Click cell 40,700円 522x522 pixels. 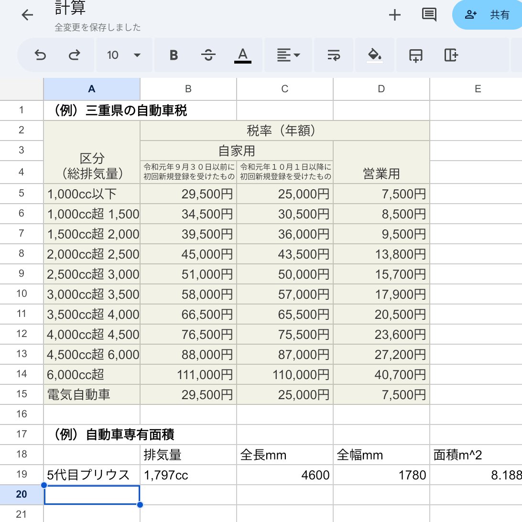tap(381, 374)
